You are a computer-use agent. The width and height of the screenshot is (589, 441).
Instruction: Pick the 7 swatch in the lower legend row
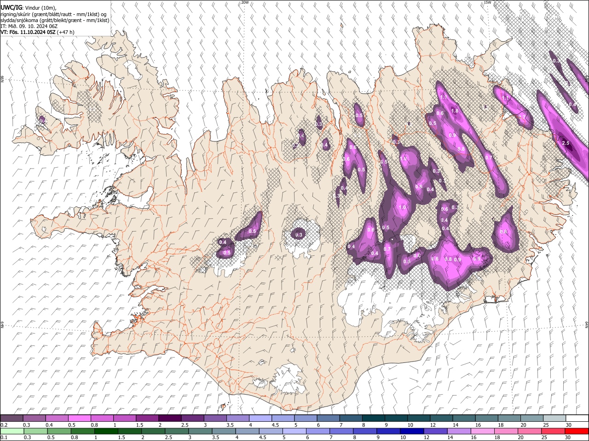click(341, 431)
